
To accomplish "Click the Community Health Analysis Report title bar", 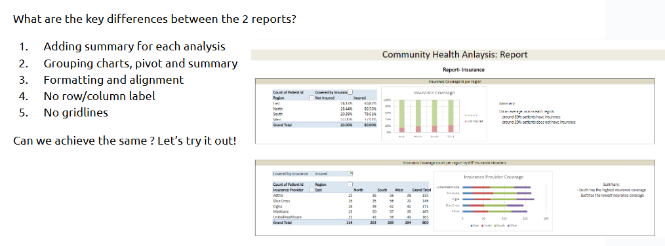I will click(454, 54).
